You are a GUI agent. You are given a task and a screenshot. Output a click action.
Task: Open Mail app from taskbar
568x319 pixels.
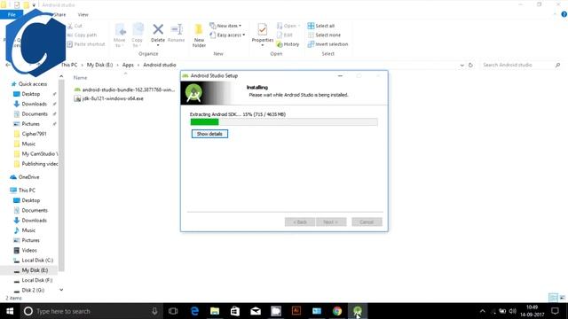tap(256, 311)
